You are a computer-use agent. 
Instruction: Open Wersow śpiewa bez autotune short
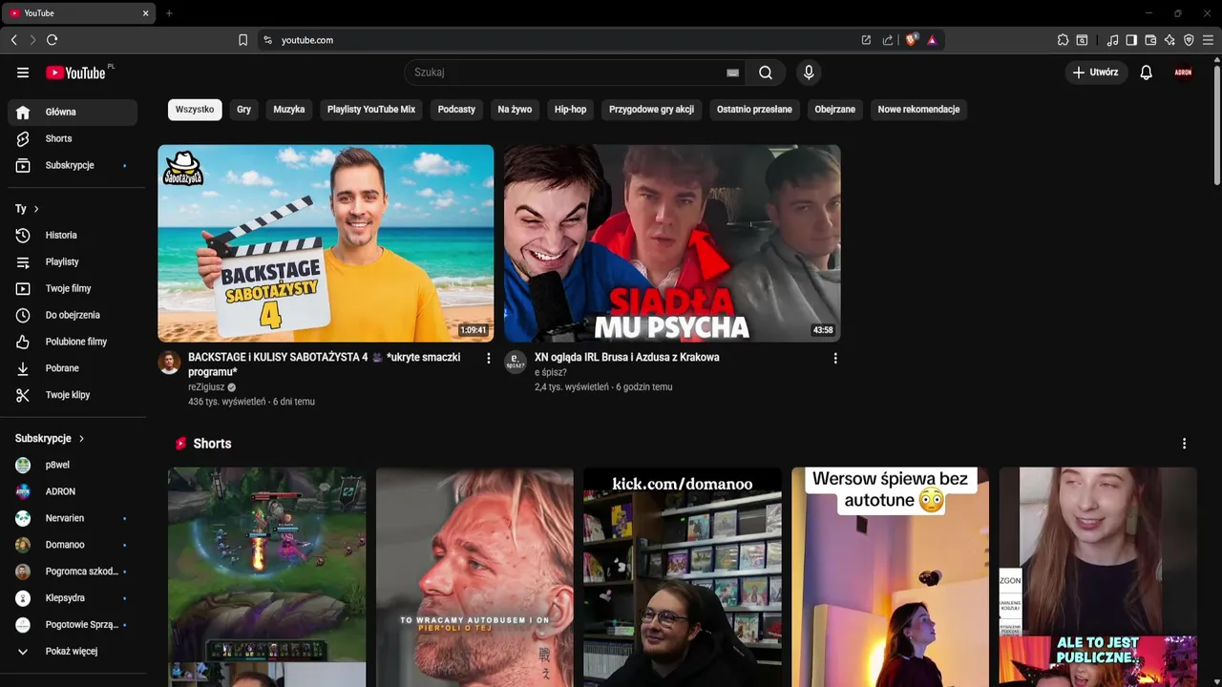coord(890,577)
